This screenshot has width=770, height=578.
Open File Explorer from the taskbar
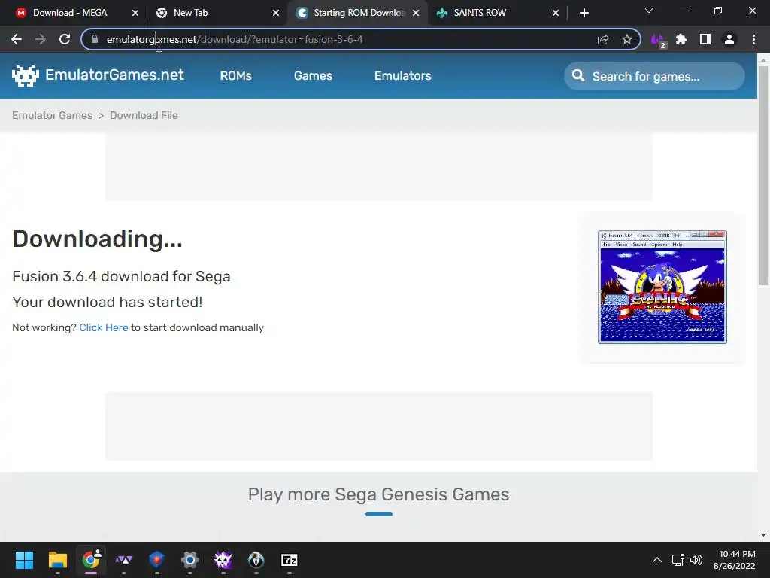[x=57, y=560]
